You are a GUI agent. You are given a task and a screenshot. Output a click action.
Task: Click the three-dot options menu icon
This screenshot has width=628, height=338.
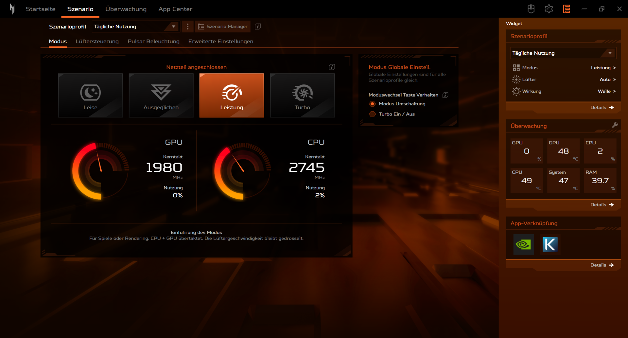187,27
